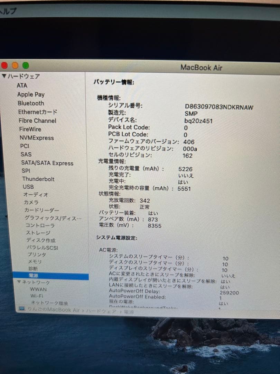This screenshot has height=374, width=280.
Task: Select パラレルSCSI in the sidebar
Action: (43, 248)
